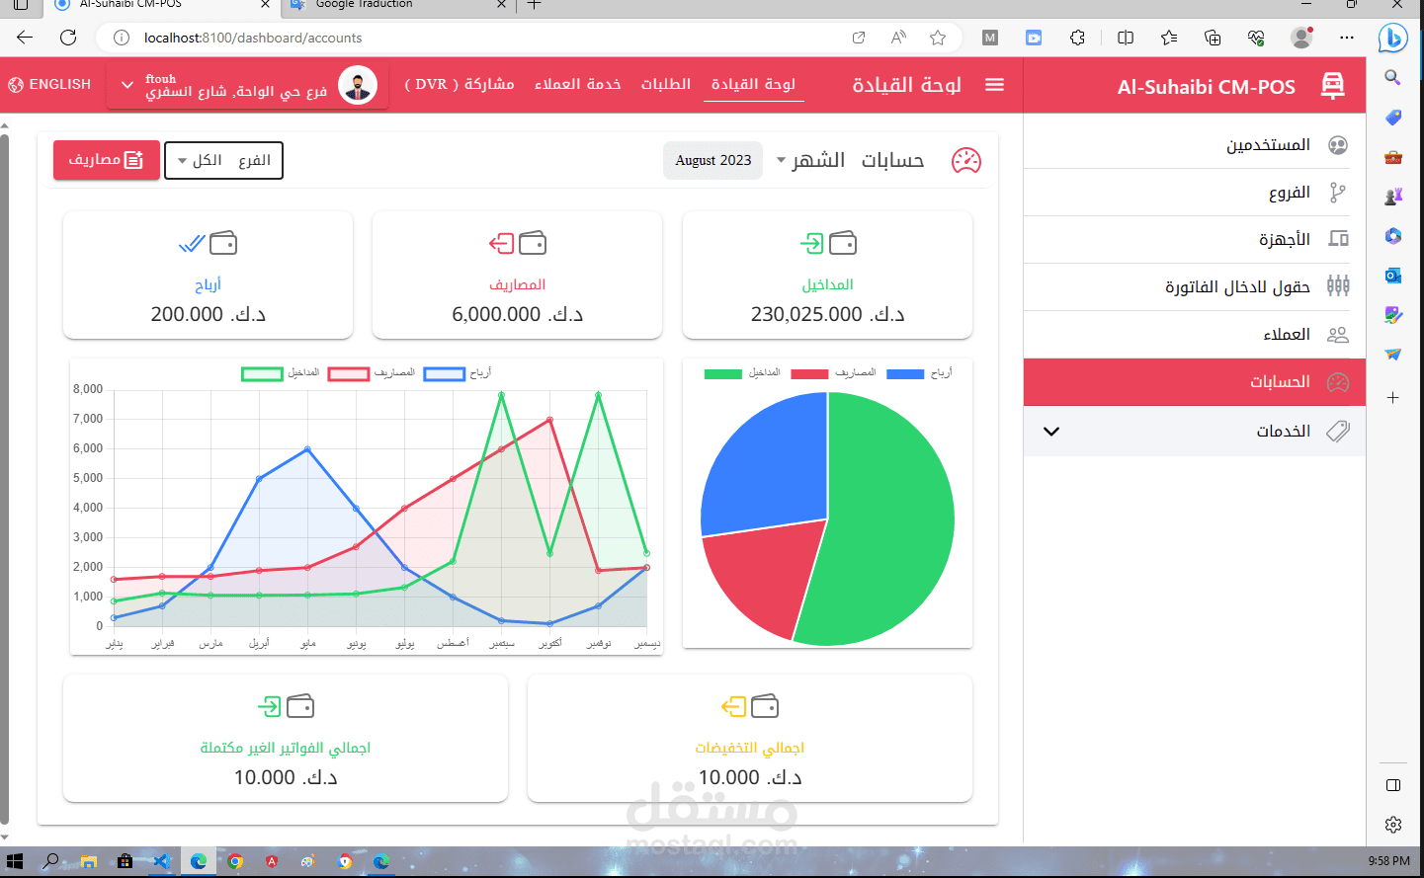Click the page vertical scrollbar
The height and width of the screenshot is (878, 1424).
(x=4, y=479)
